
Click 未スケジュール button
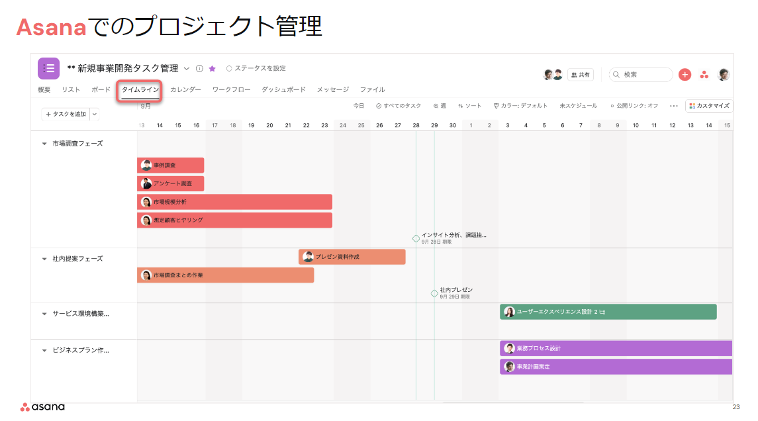578,105
